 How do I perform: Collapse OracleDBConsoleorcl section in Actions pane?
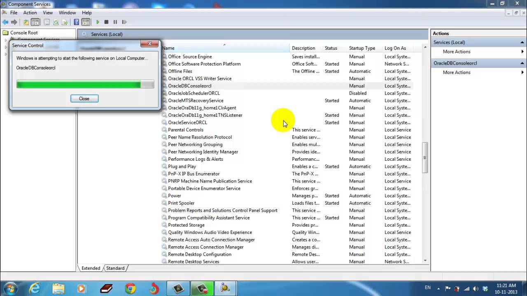pyautogui.click(x=522, y=63)
